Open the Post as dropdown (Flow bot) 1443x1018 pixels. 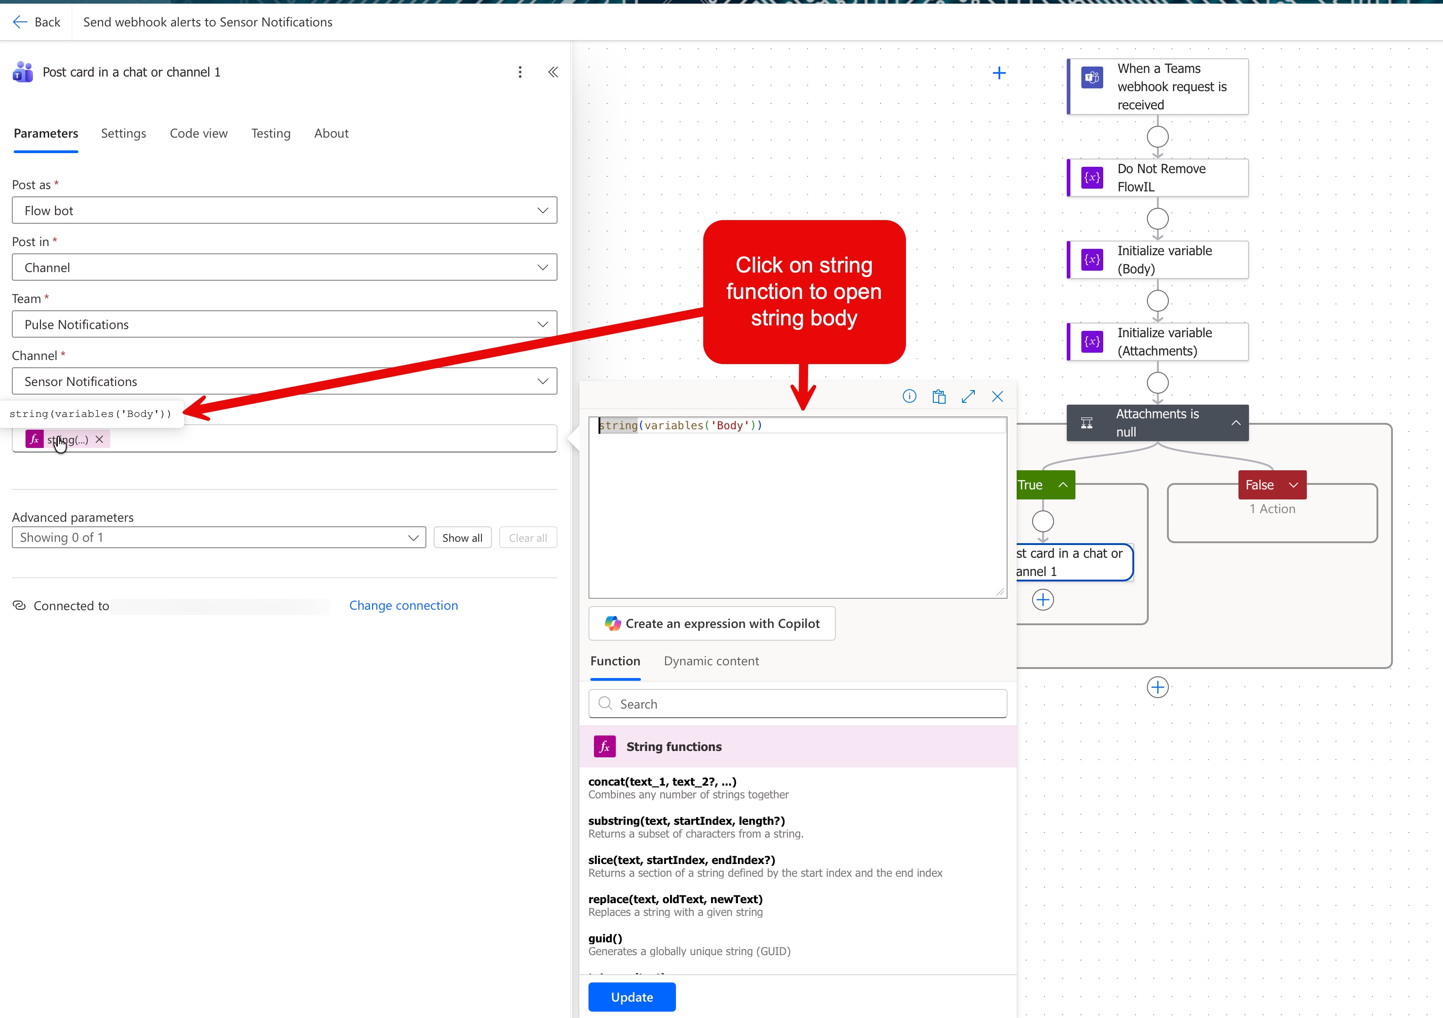[284, 211]
